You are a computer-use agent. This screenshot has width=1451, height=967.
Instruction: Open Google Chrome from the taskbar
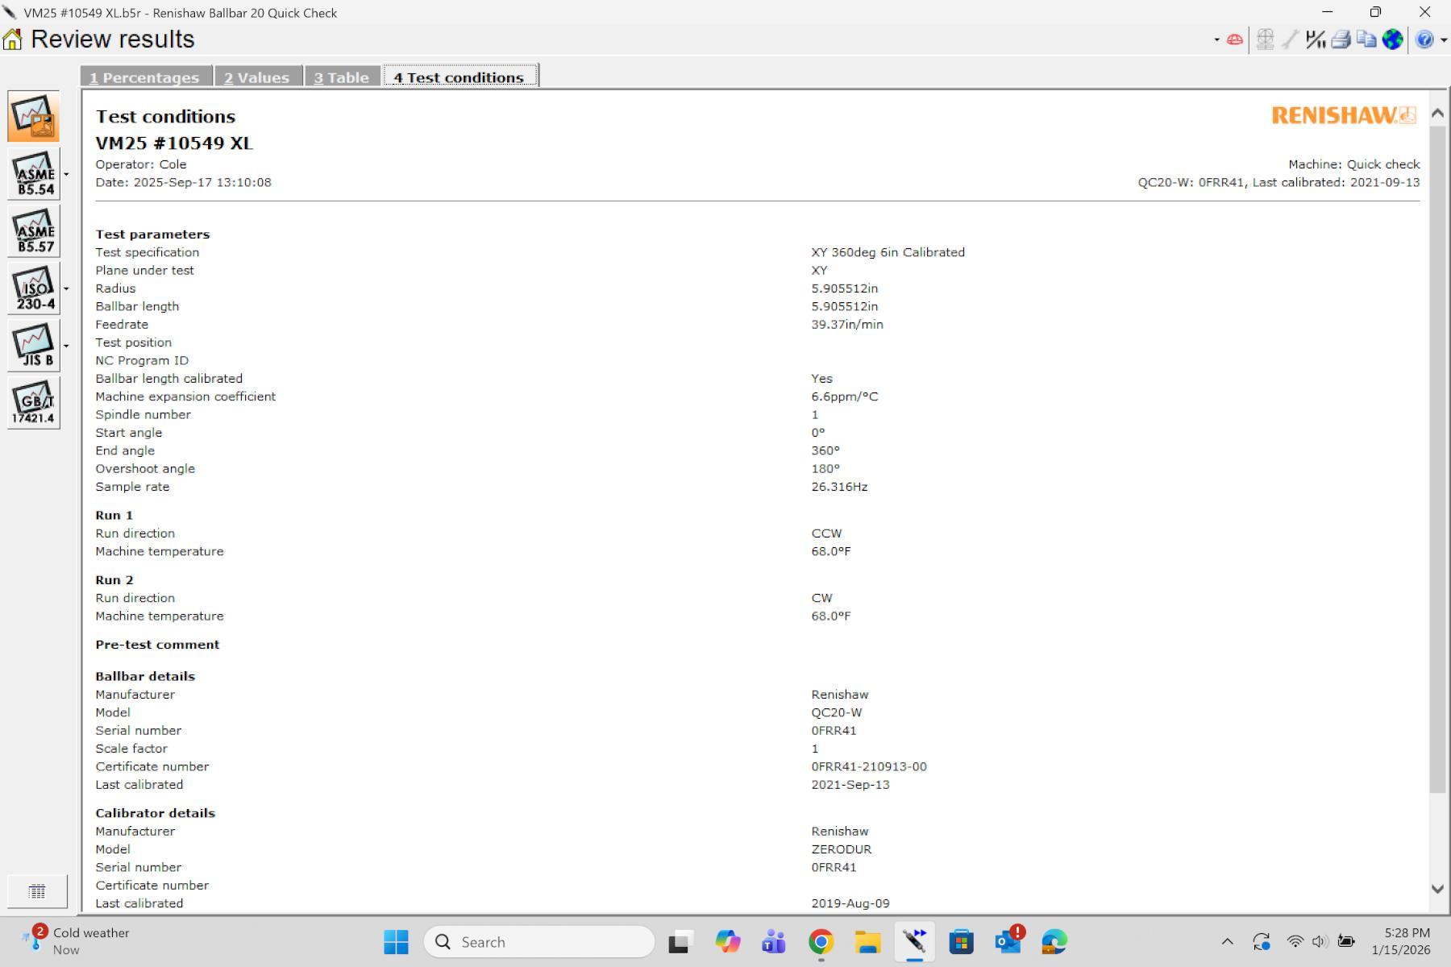[821, 941]
